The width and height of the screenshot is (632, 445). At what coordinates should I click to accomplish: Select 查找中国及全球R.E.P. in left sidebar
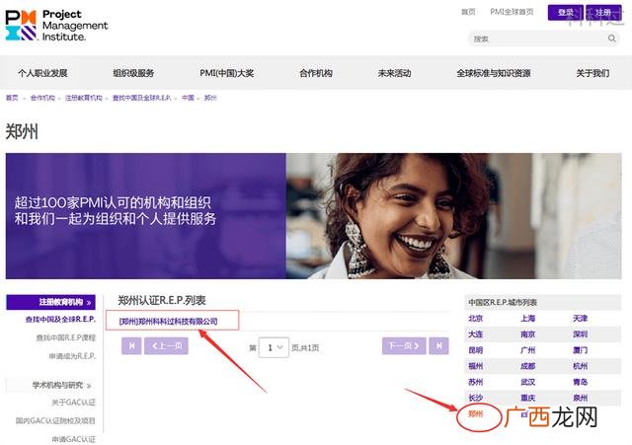pos(60,320)
